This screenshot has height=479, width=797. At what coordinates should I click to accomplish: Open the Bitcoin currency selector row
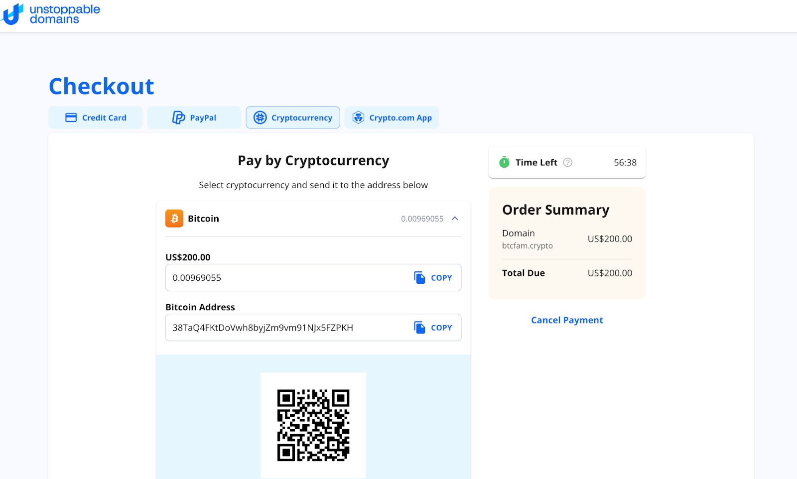[313, 219]
